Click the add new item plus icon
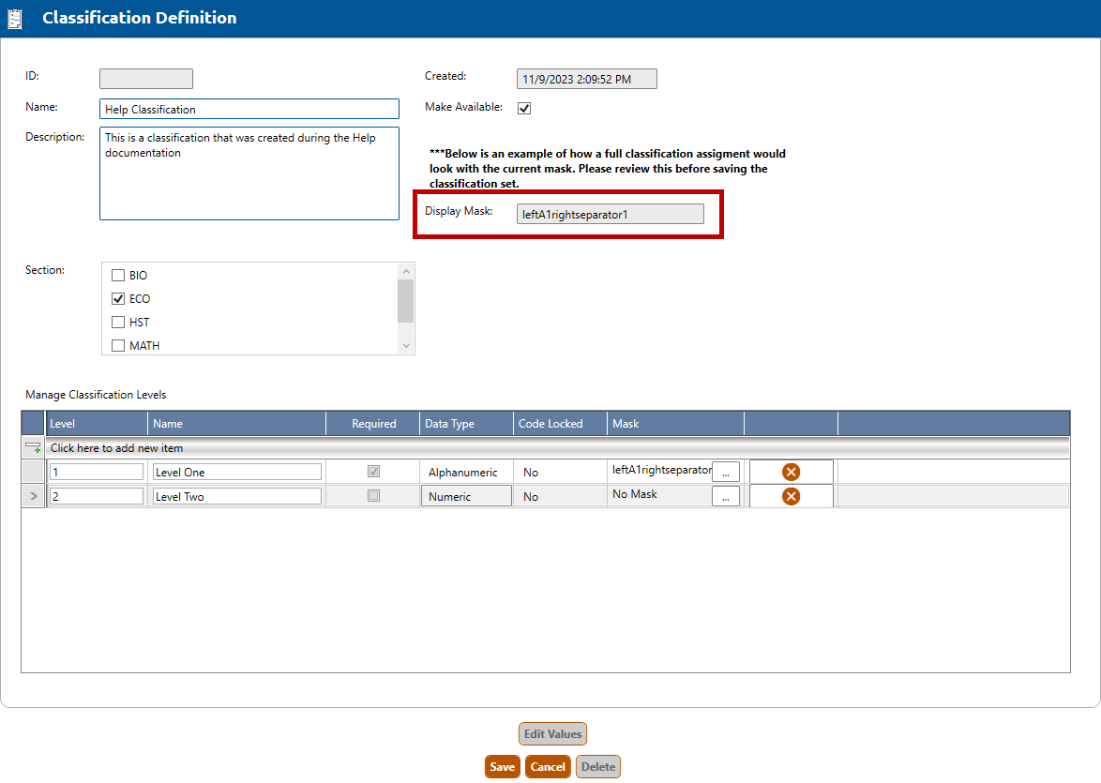 click(x=33, y=448)
